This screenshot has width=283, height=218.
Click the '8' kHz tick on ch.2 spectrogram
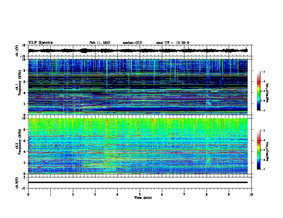point(25,130)
